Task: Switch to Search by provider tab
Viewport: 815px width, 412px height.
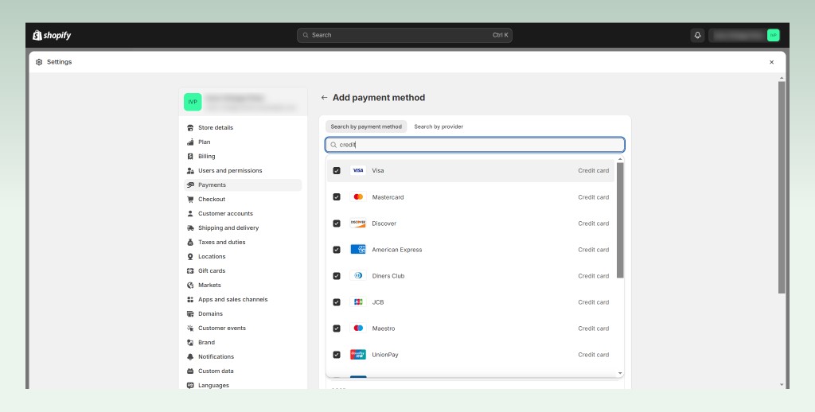Action: [x=439, y=126]
